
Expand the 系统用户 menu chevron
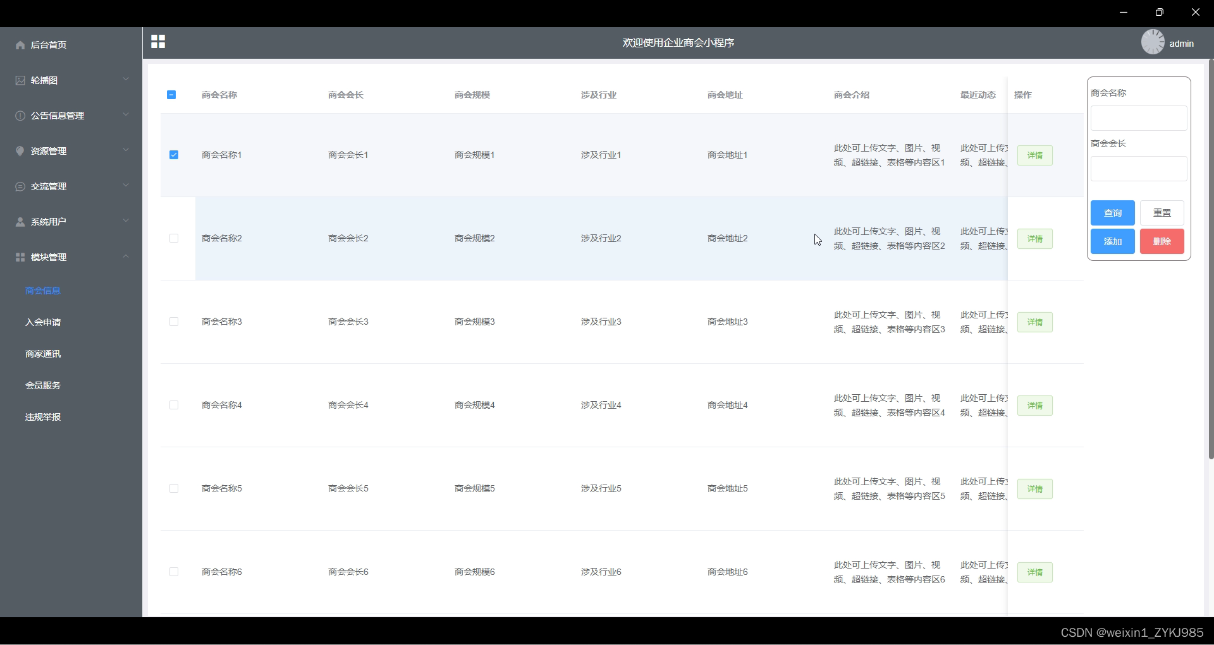(126, 220)
